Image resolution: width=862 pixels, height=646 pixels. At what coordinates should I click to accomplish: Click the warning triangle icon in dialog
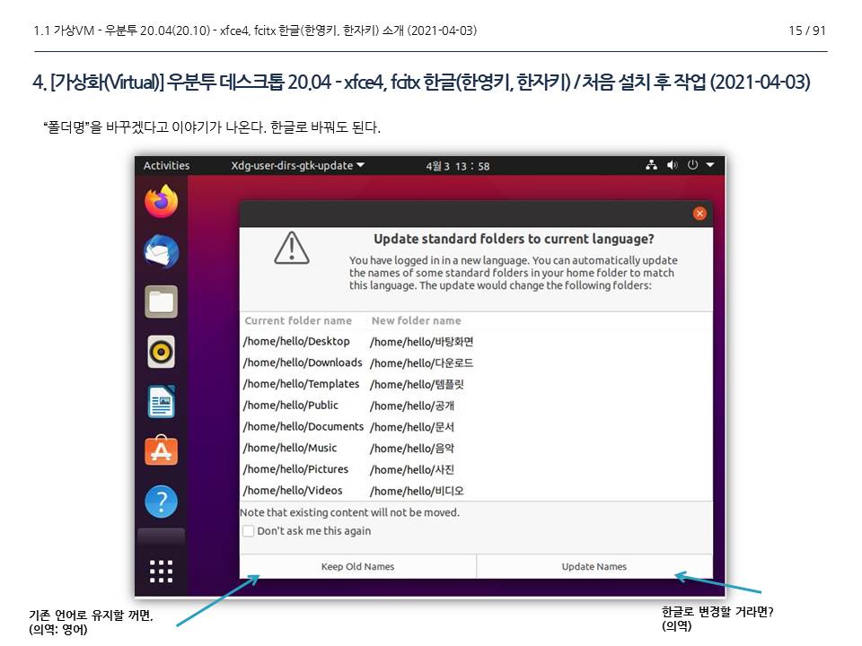[x=291, y=248]
